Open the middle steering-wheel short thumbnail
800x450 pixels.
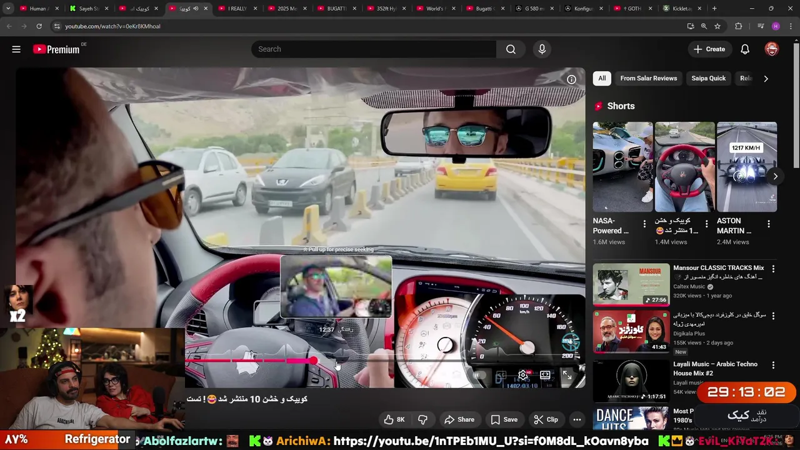684,167
